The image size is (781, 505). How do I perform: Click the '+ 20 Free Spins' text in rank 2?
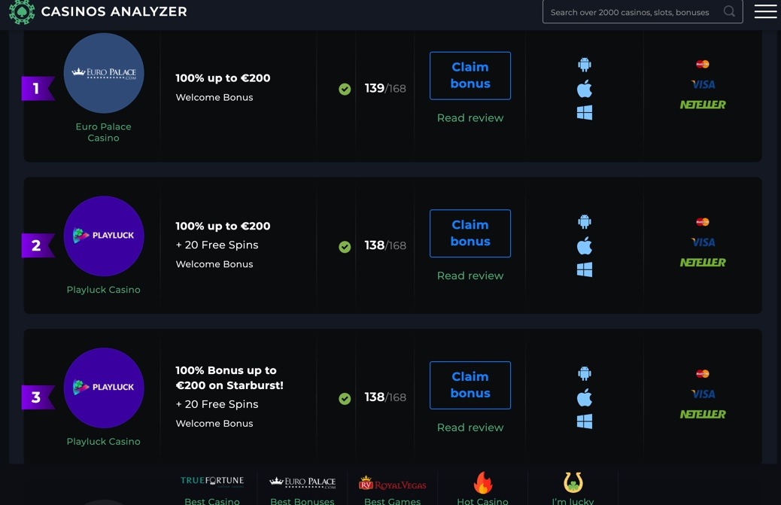[x=217, y=245]
